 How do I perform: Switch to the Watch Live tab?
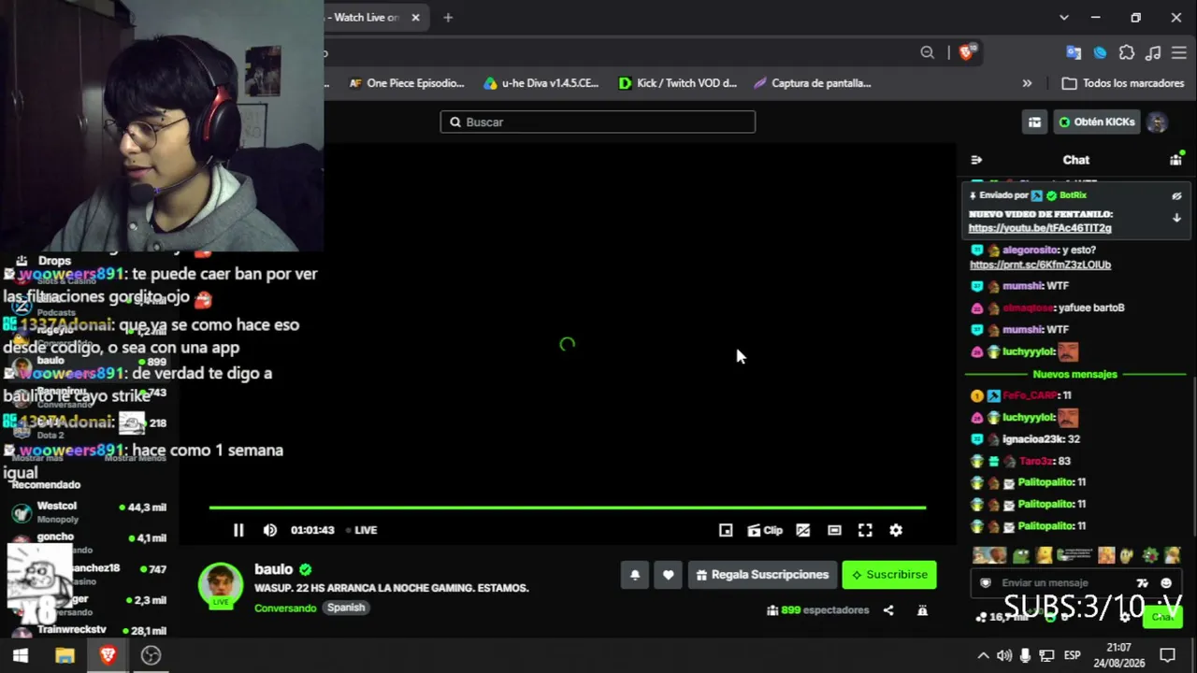point(367,18)
